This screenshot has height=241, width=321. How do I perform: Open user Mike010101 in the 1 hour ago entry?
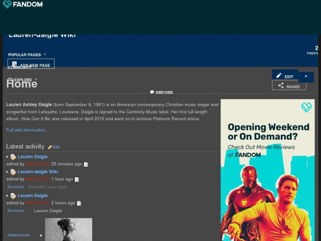tap(37, 179)
